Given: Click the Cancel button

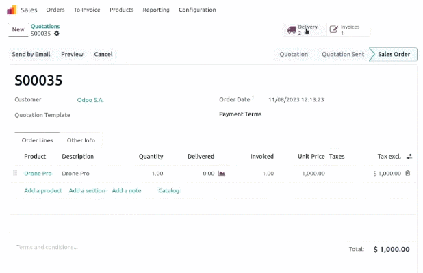Looking at the screenshot, I should pos(103,54).
